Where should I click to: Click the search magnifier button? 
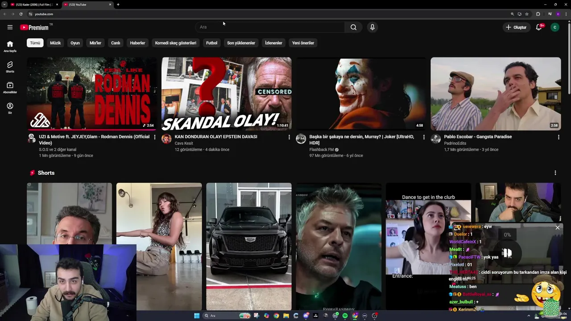pos(353,27)
